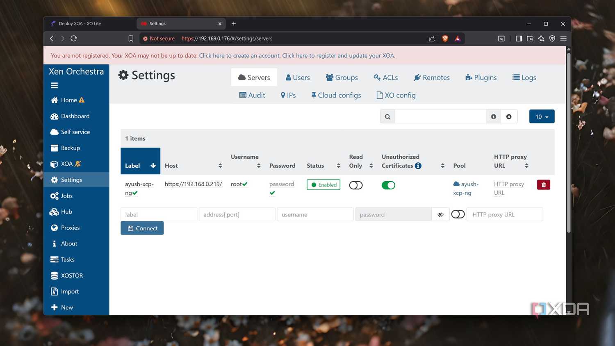Viewport: 615px width, 346px height.
Task: Go to Dashboard in the sidebar
Action: (x=76, y=116)
